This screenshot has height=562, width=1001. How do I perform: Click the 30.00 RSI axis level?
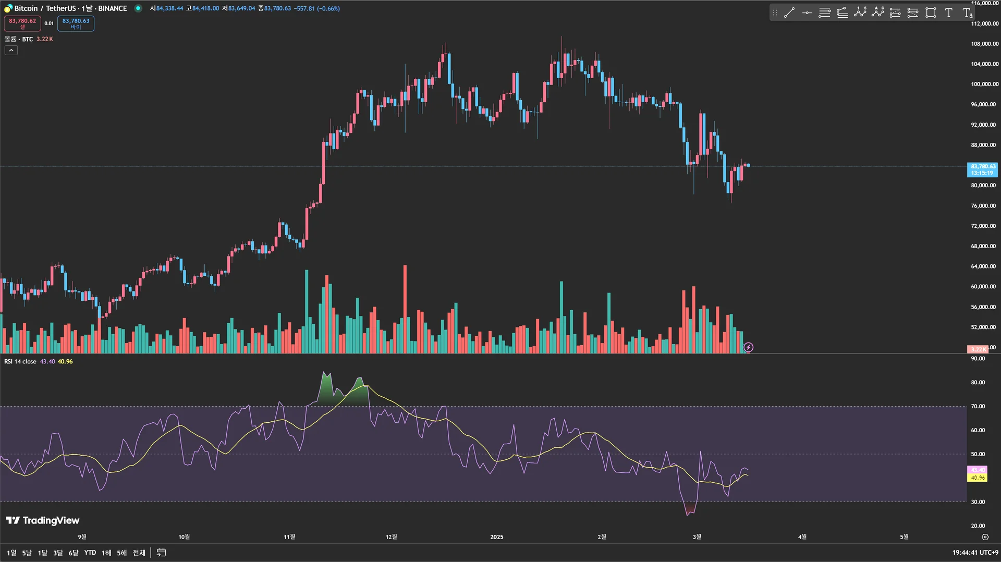coord(978,502)
